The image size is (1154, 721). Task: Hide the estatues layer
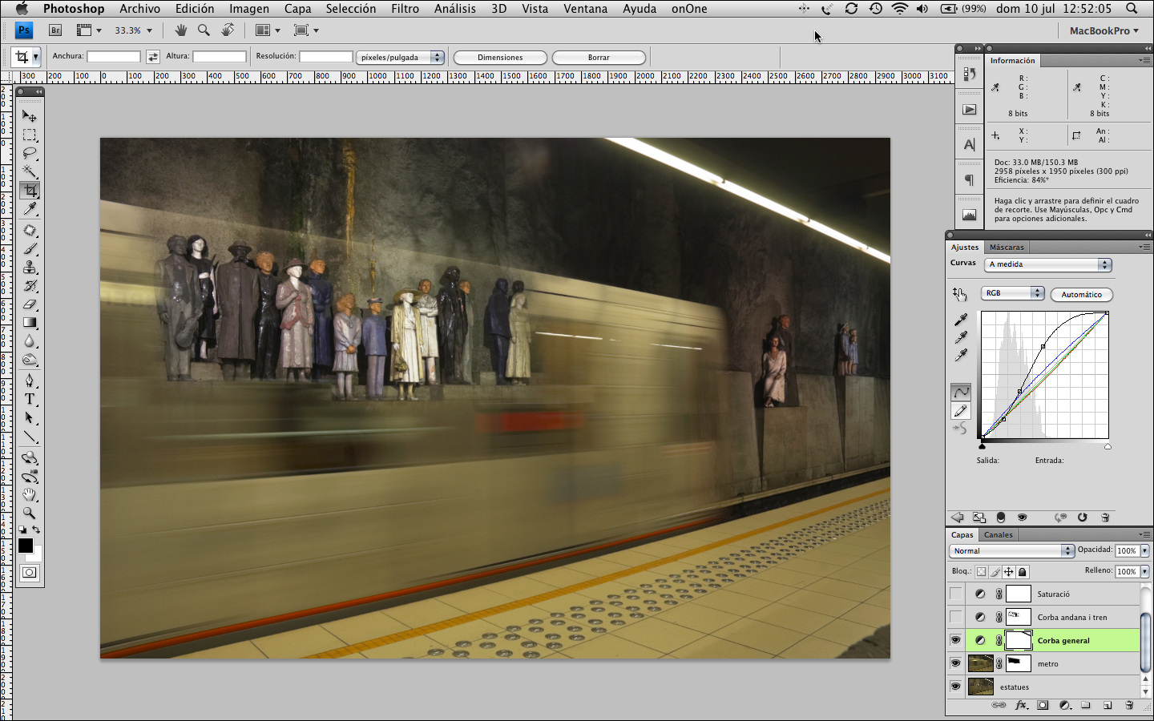tap(956, 687)
